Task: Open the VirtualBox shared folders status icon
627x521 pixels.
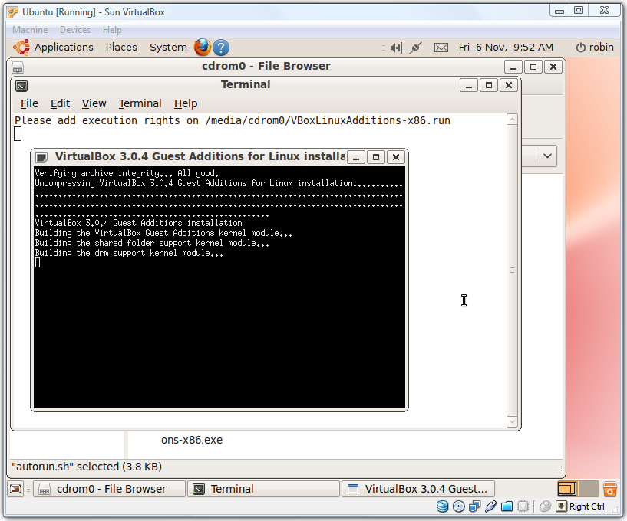Action: [507, 506]
